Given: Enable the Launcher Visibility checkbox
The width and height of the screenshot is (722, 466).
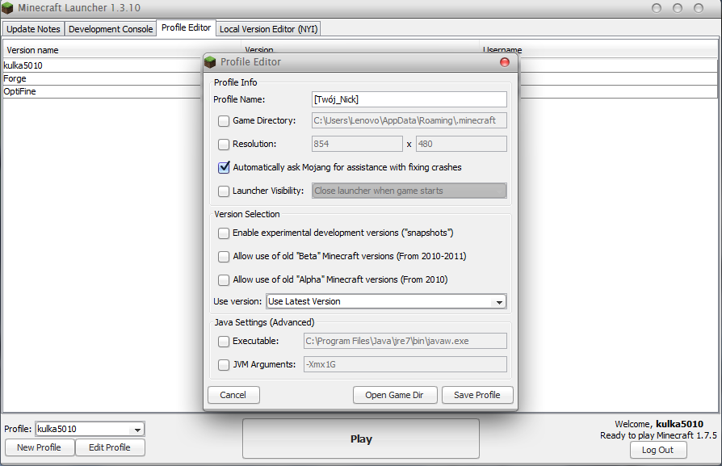Looking at the screenshot, I should (x=224, y=191).
